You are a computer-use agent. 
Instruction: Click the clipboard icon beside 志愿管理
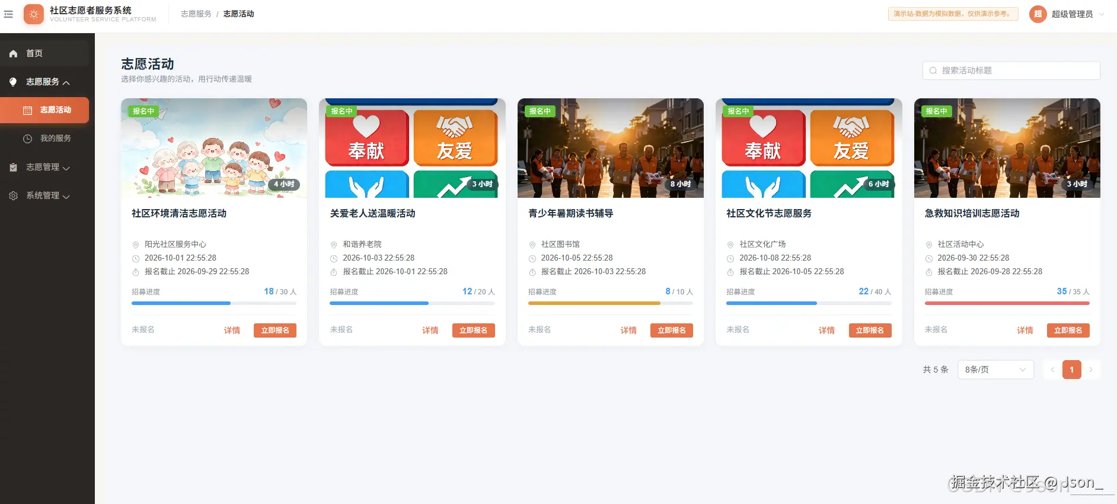coord(13,167)
